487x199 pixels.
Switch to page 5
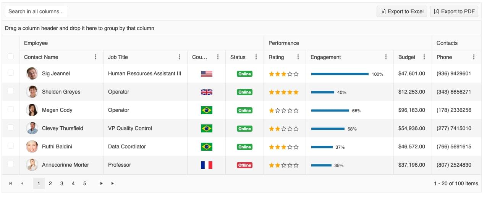(84, 183)
